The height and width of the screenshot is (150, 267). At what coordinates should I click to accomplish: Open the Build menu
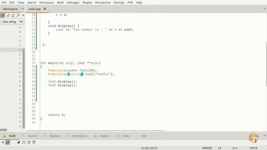pos(60,2)
